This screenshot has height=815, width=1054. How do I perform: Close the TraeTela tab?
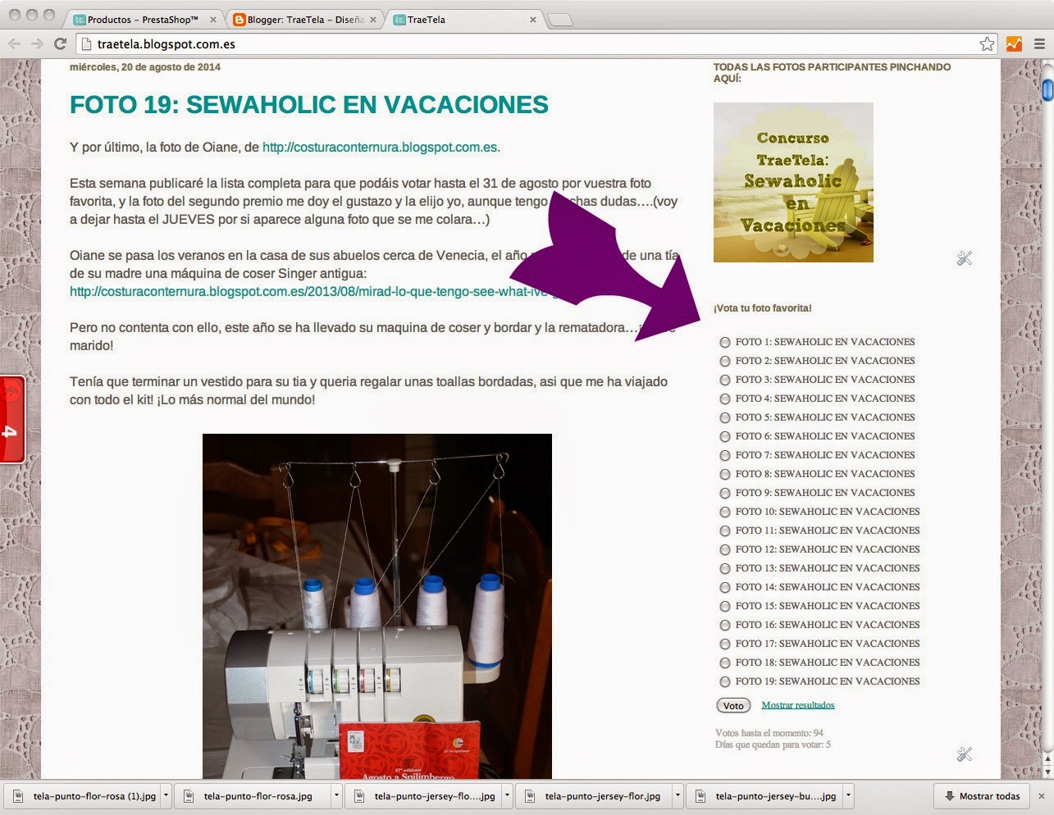coord(532,20)
